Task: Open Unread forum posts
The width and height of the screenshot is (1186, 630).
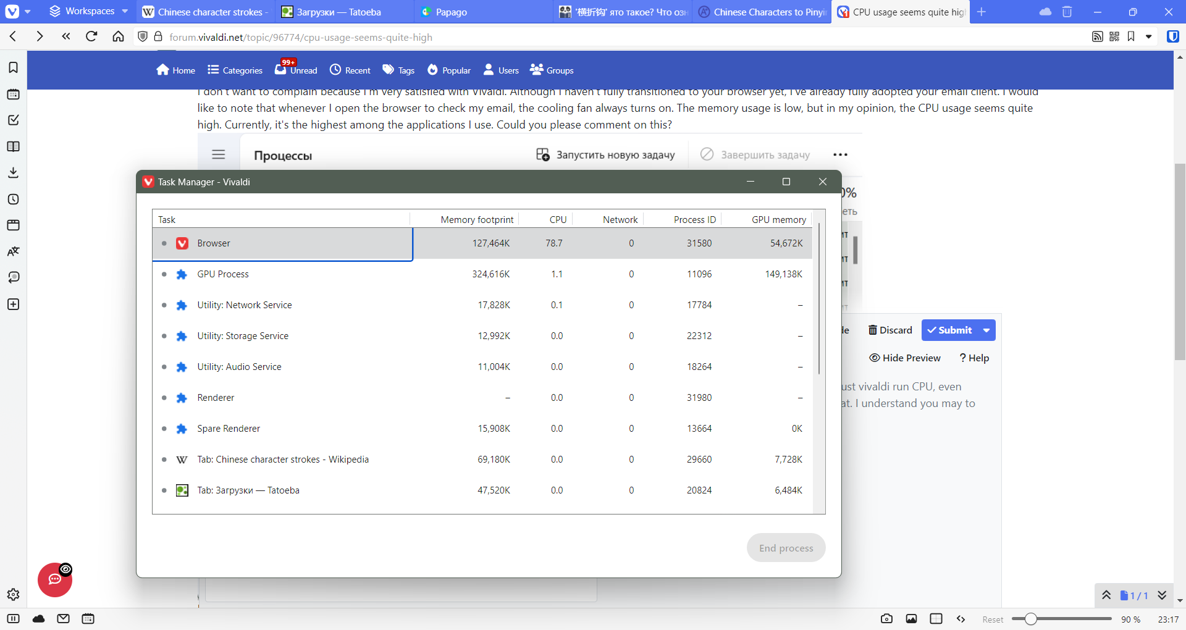Action: pos(296,70)
